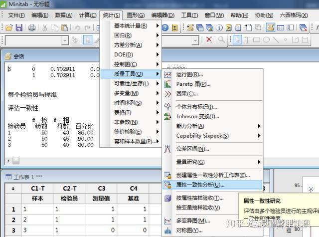Open the 工具(T) menu
Image resolution: width=319 pixels, height=237 pixels.
(189, 15)
